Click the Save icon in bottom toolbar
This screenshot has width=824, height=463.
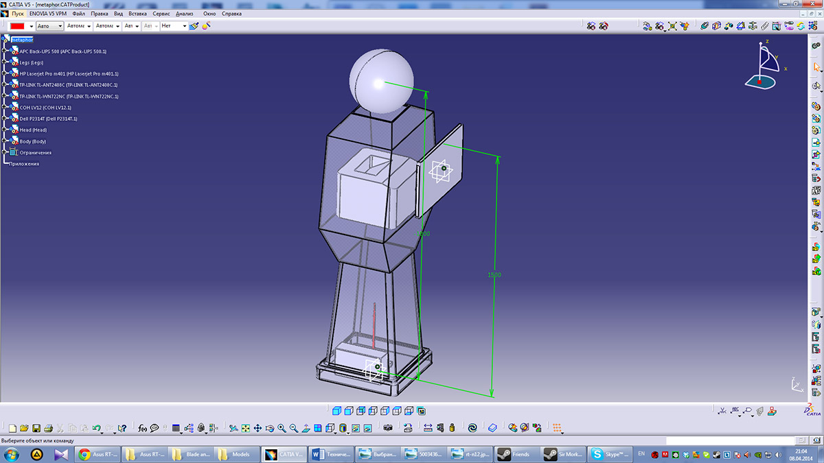36,429
